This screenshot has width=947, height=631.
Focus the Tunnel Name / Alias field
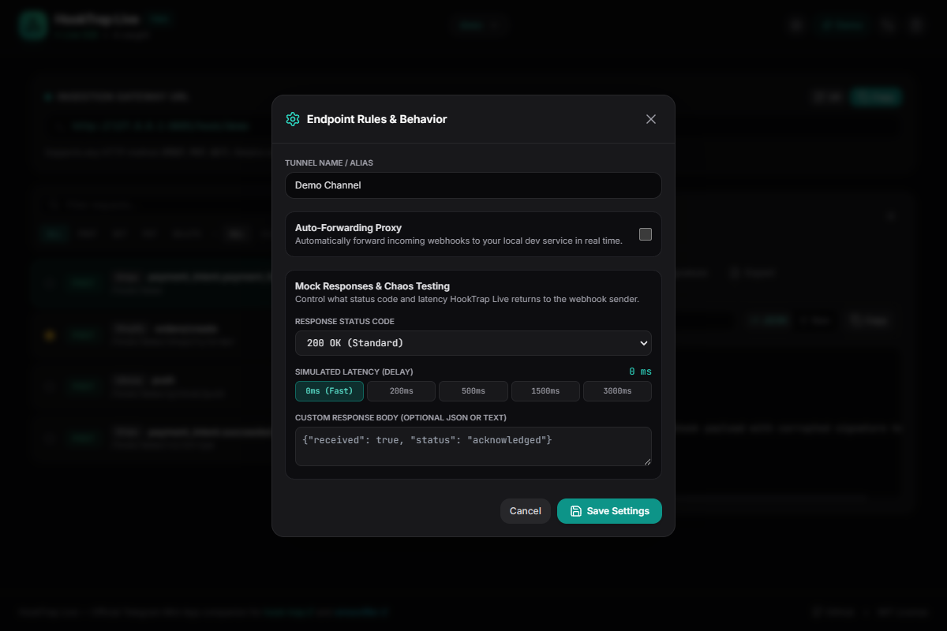click(x=473, y=185)
